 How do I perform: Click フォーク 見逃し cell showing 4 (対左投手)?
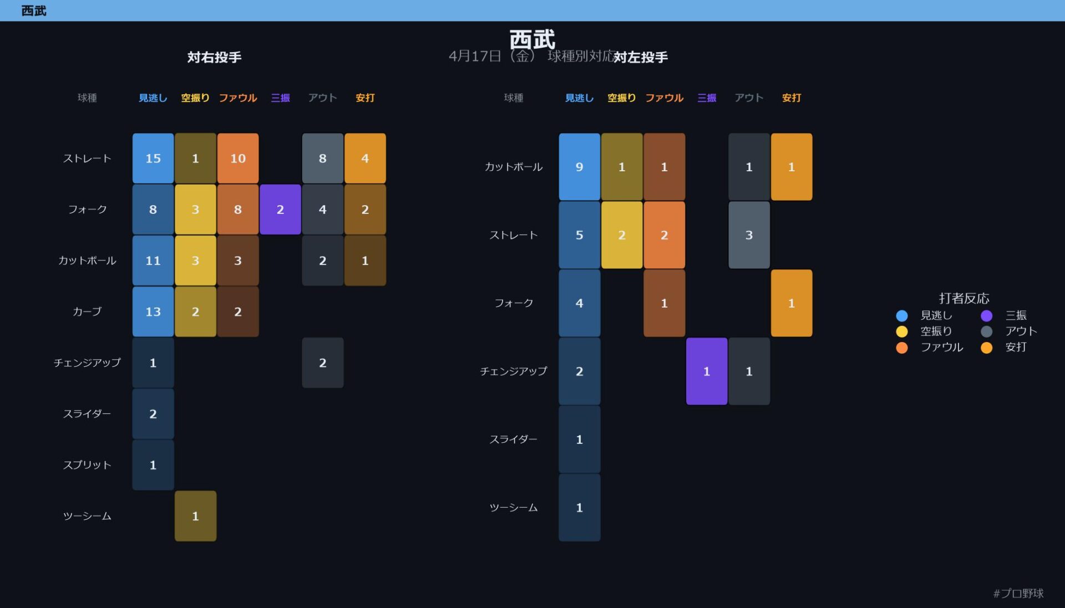[580, 303]
